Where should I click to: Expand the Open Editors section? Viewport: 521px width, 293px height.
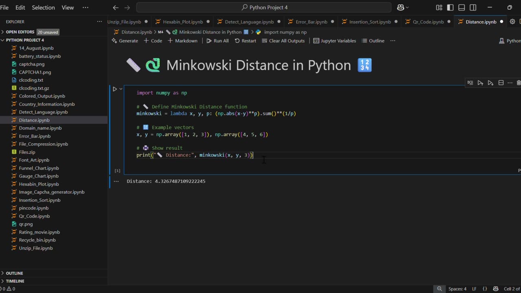[20, 32]
